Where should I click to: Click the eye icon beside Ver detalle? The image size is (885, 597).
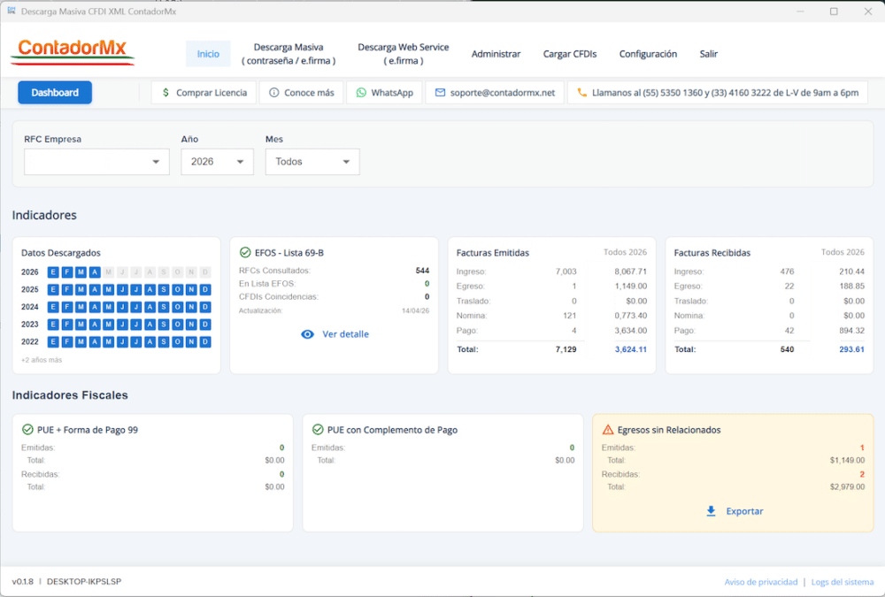[307, 334]
